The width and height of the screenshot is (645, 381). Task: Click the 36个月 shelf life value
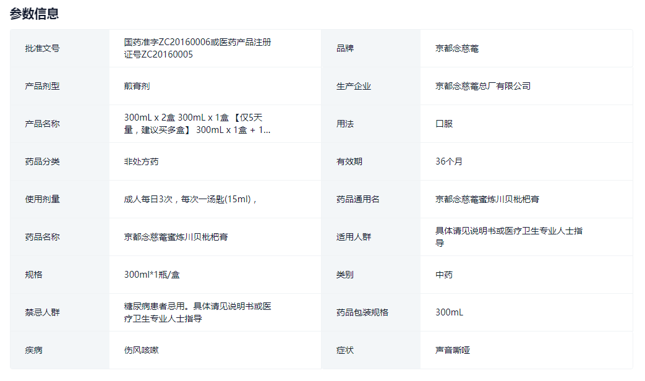pyautogui.click(x=448, y=161)
